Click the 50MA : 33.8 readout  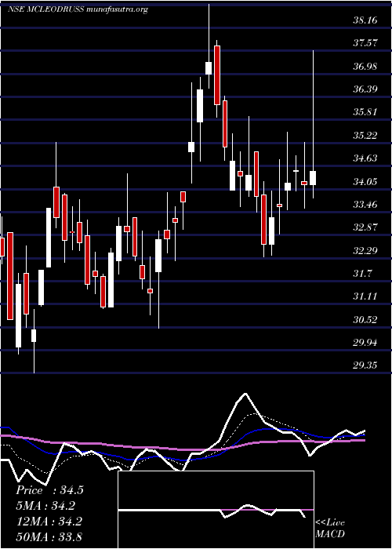[49, 536]
